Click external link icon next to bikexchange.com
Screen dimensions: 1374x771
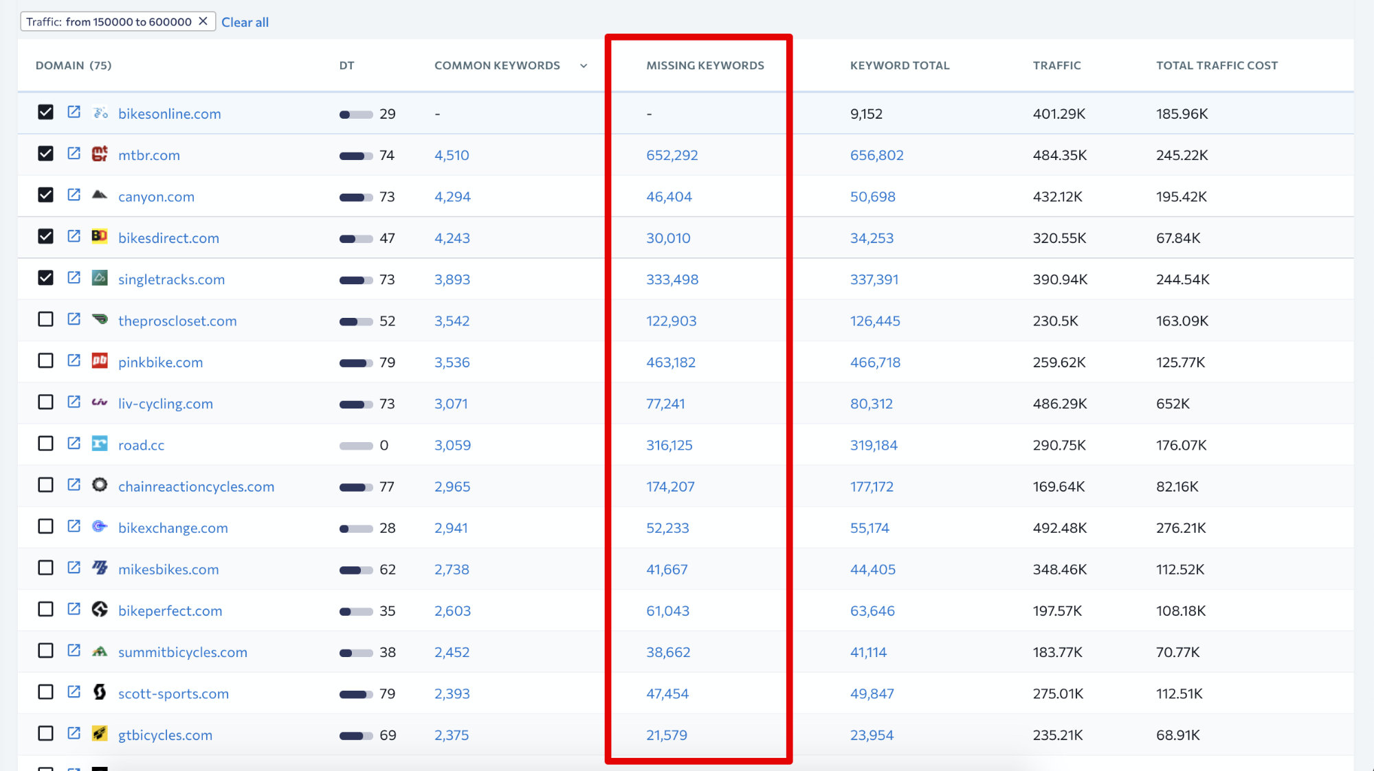coord(74,527)
